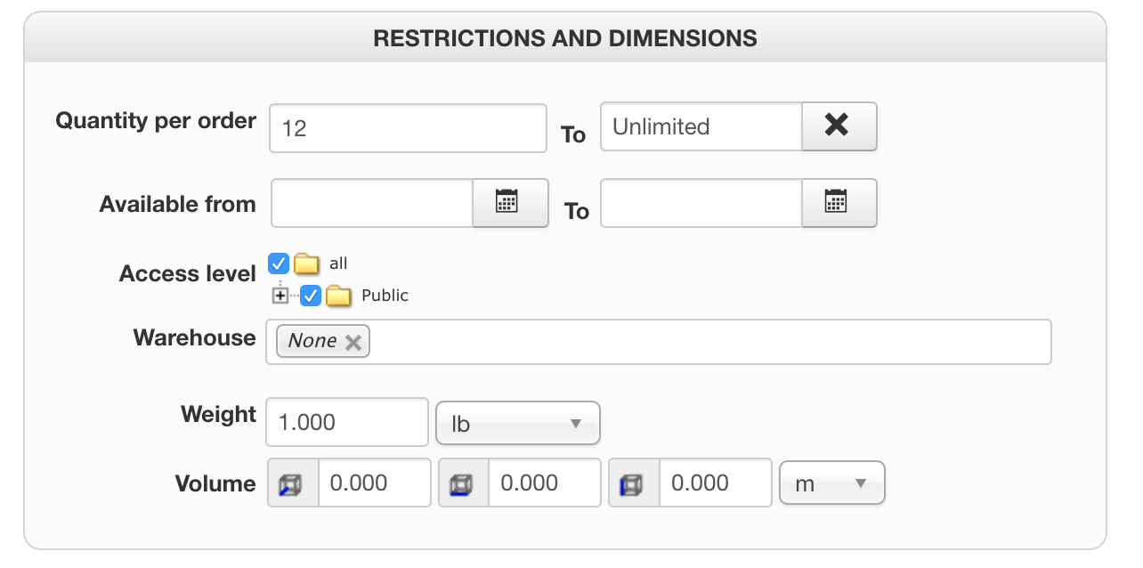Uncheck the 'all' access level checkbox
This screenshot has width=1143, height=568.
279,264
